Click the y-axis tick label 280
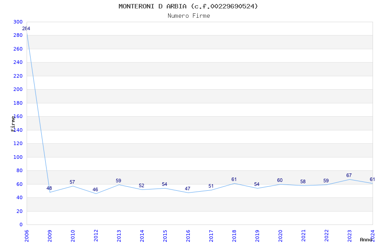377x244 pixels. coord(18,35)
